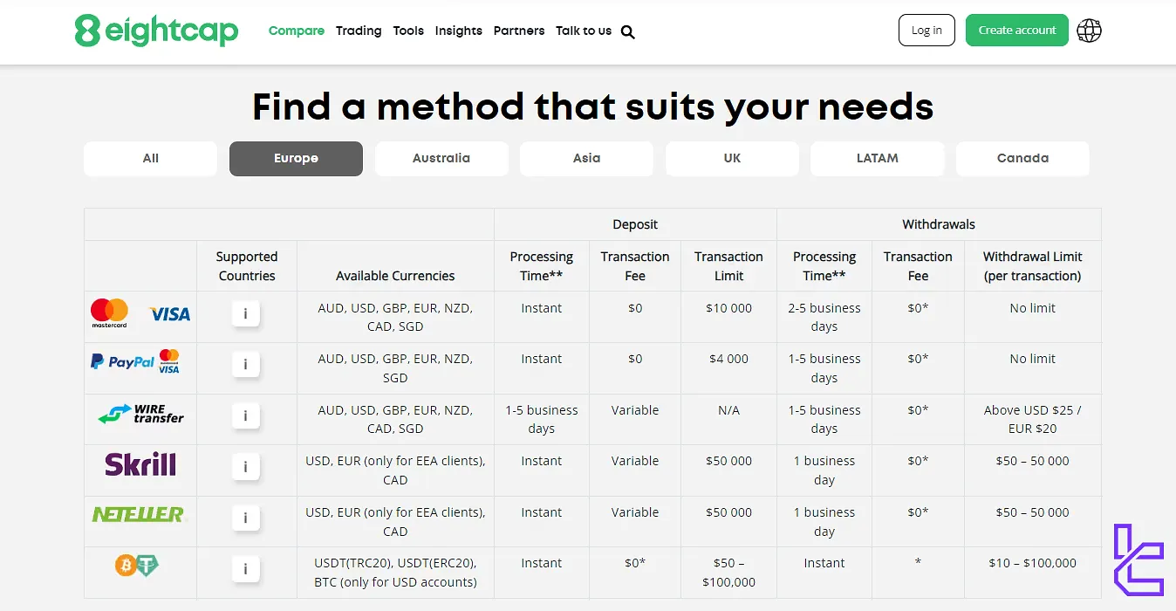1176x611 pixels.
Task: Click the $50 – $100,000 deposit limit cell
Action: point(728,573)
